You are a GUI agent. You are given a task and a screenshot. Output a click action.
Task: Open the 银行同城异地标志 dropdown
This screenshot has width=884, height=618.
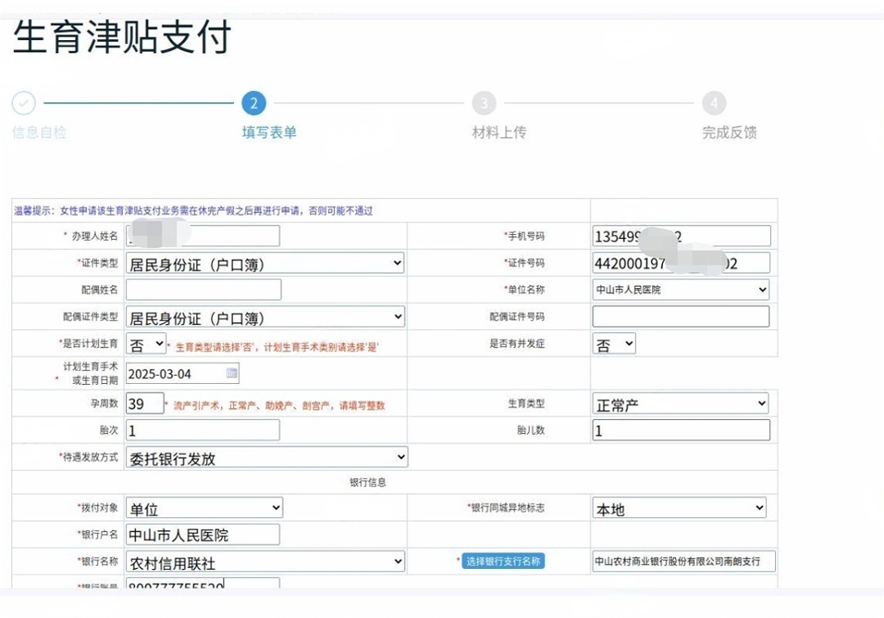pyautogui.click(x=681, y=507)
